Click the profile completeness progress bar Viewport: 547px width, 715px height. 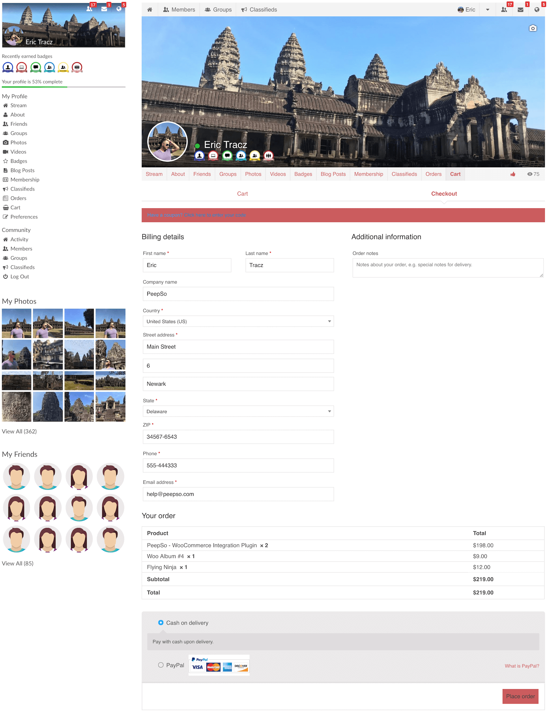(64, 87)
